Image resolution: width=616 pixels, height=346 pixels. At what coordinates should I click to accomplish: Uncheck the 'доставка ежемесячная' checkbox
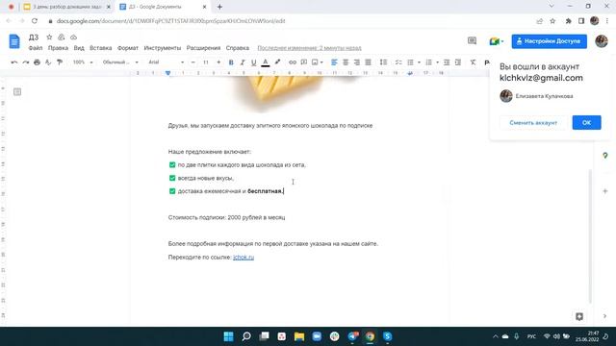172,191
